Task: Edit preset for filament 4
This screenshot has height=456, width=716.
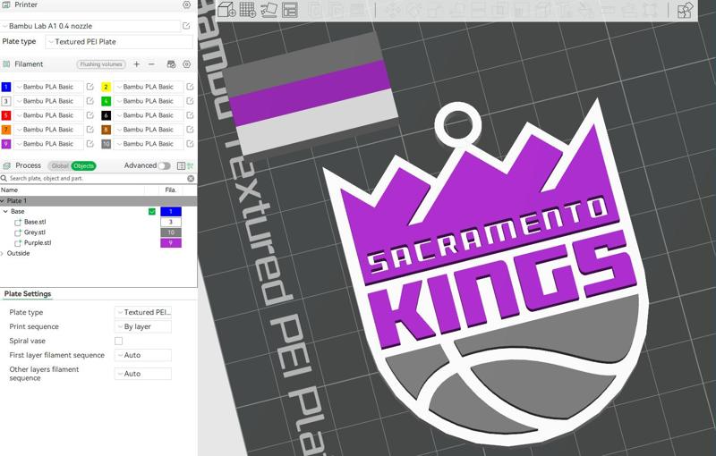Action: (190, 101)
